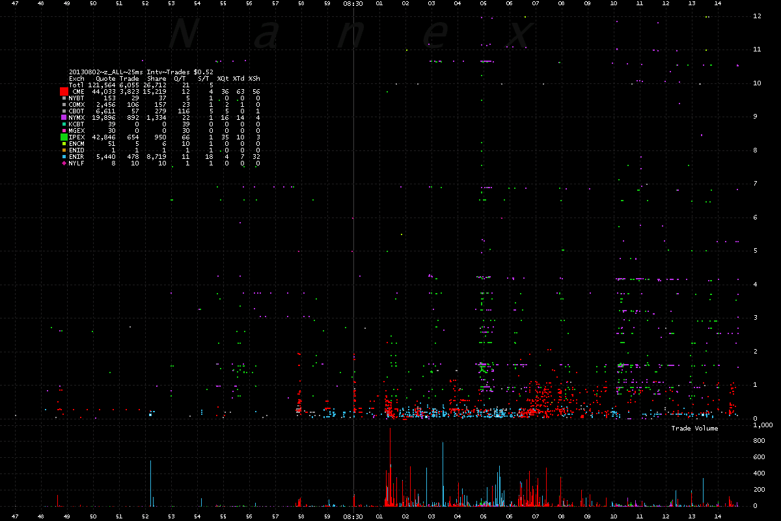Click the 'Q/T' column header
Image resolution: width=781 pixels, height=521 pixels.
pyautogui.click(x=180, y=79)
